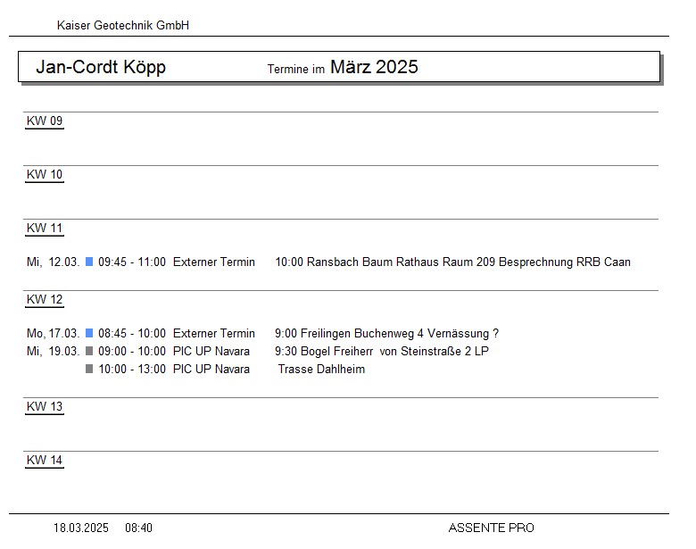Viewport: 696px width, 549px height.
Task: Open the Freilingen Buchenweg 4 appointment description
Action: point(386,334)
